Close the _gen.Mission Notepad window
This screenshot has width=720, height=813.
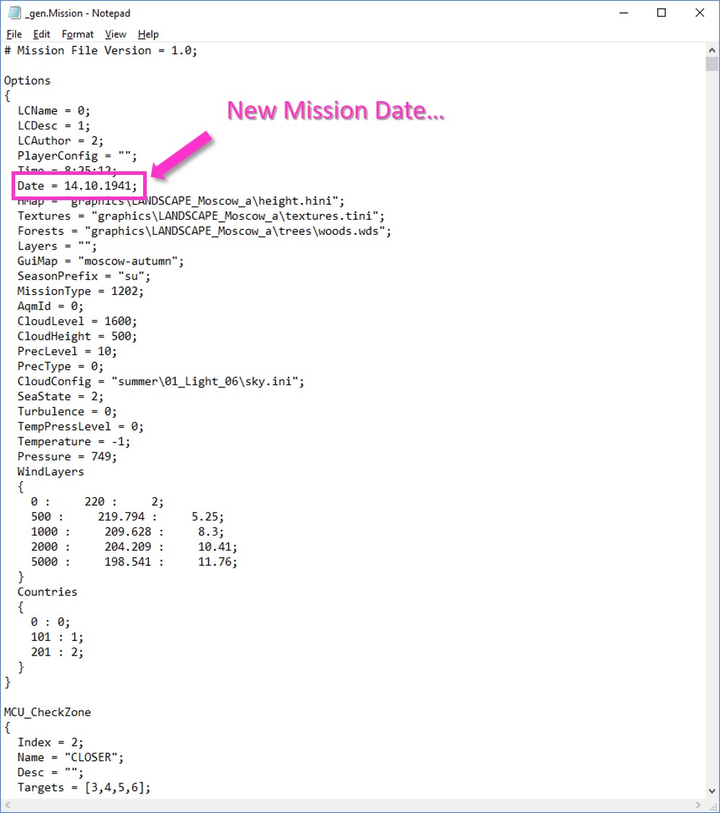[699, 13]
